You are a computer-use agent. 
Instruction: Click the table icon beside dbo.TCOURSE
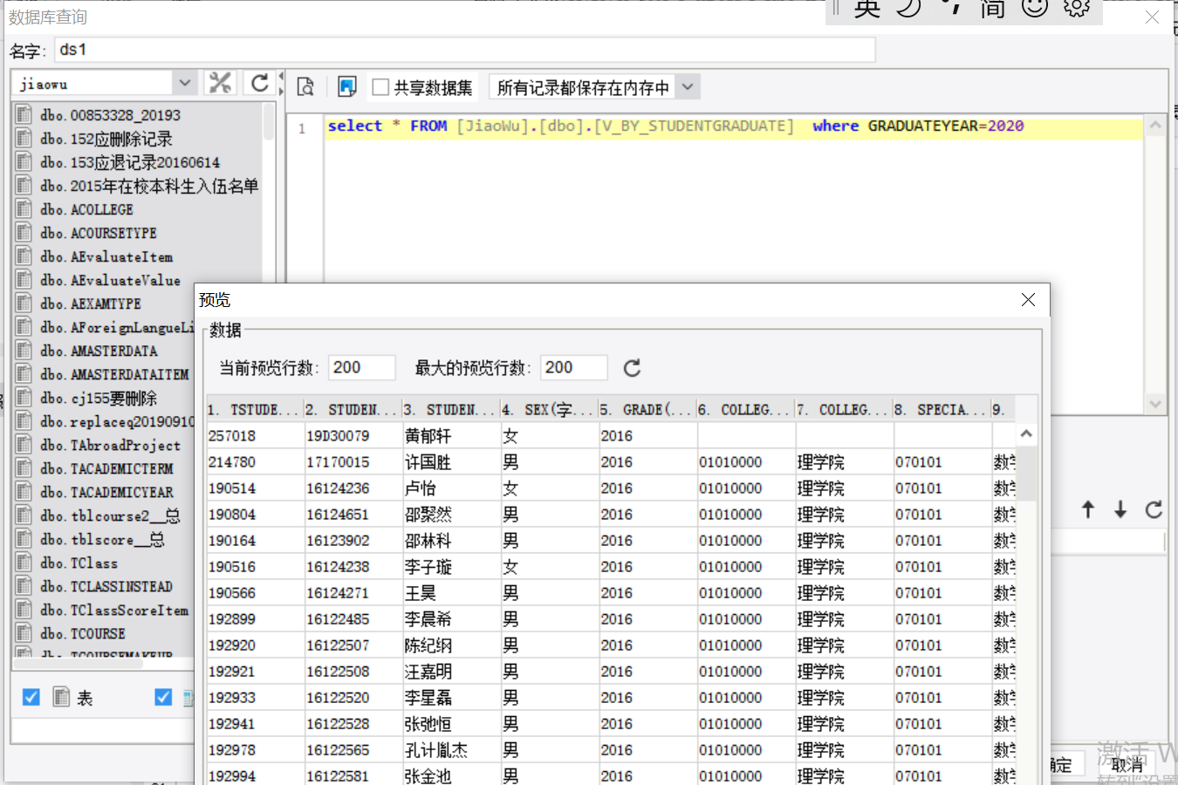tap(24, 633)
